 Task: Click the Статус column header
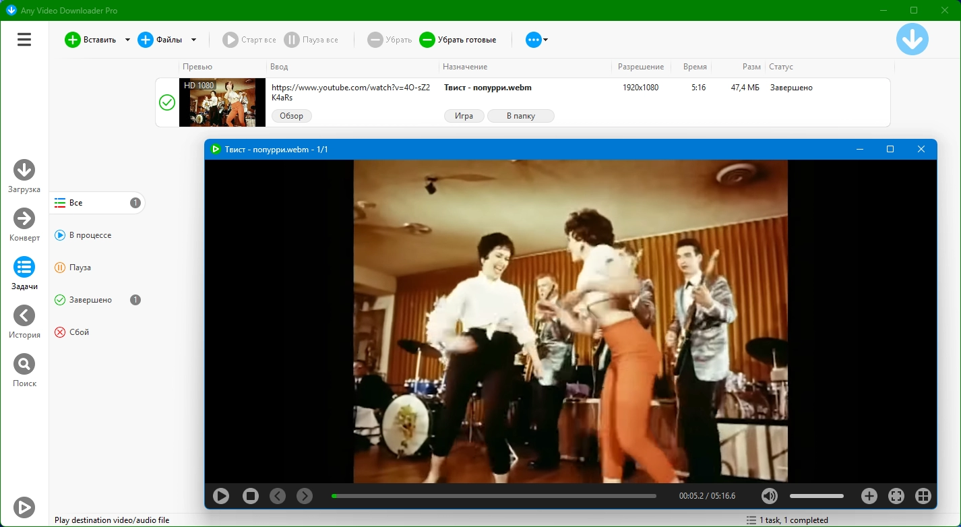(781, 67)
